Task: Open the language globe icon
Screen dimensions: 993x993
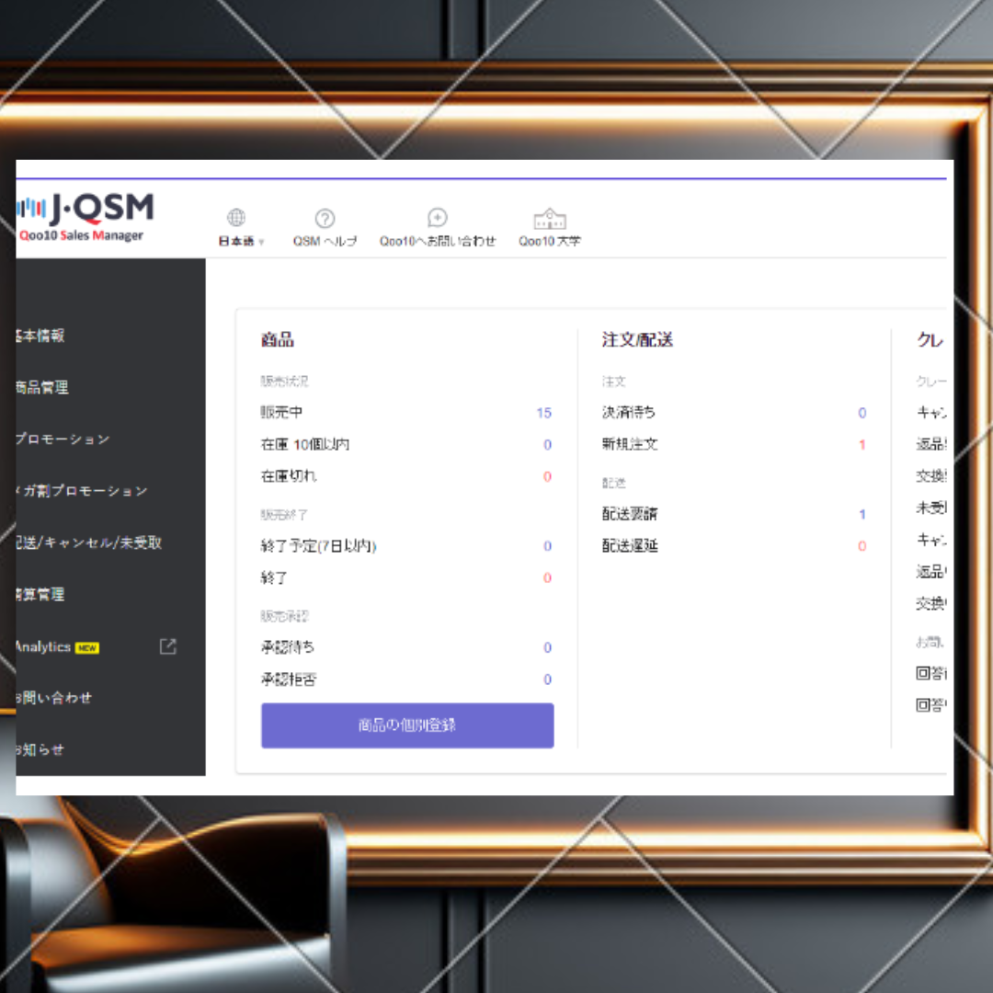Action: pos(236,218)
